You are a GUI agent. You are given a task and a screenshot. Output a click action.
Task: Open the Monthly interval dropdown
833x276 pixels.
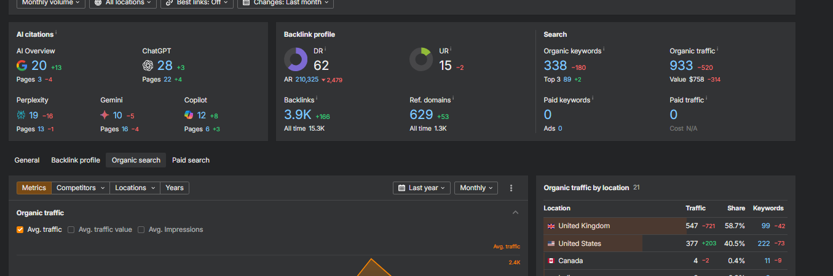pos(476,188)
